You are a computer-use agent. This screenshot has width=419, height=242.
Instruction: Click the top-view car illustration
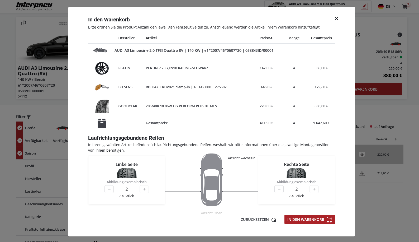(212, 180)
